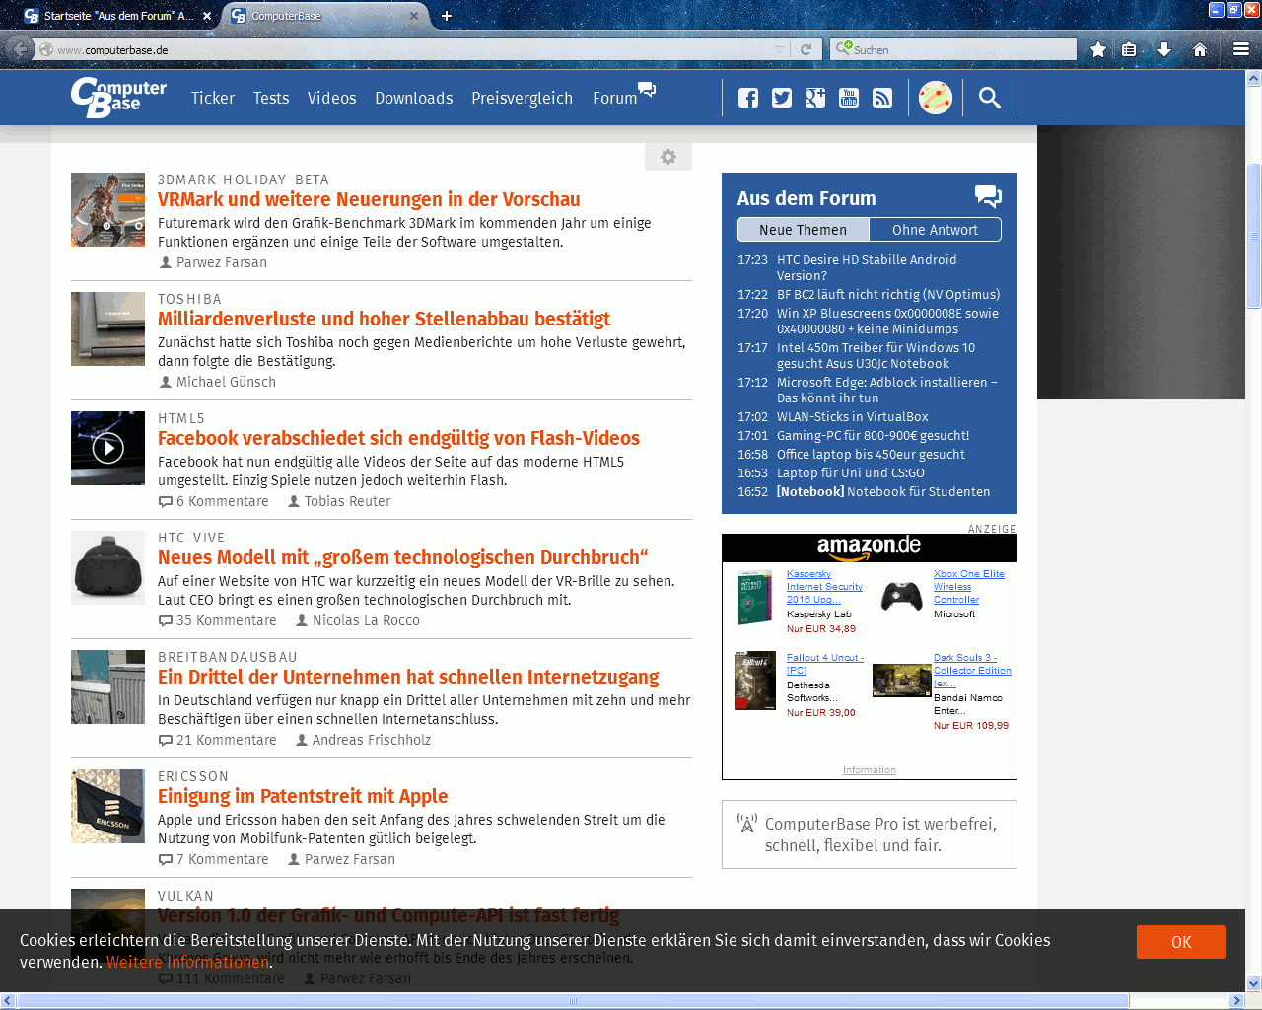
Task: Click the ComputerBase logo
Action: [x=118, y=97]
